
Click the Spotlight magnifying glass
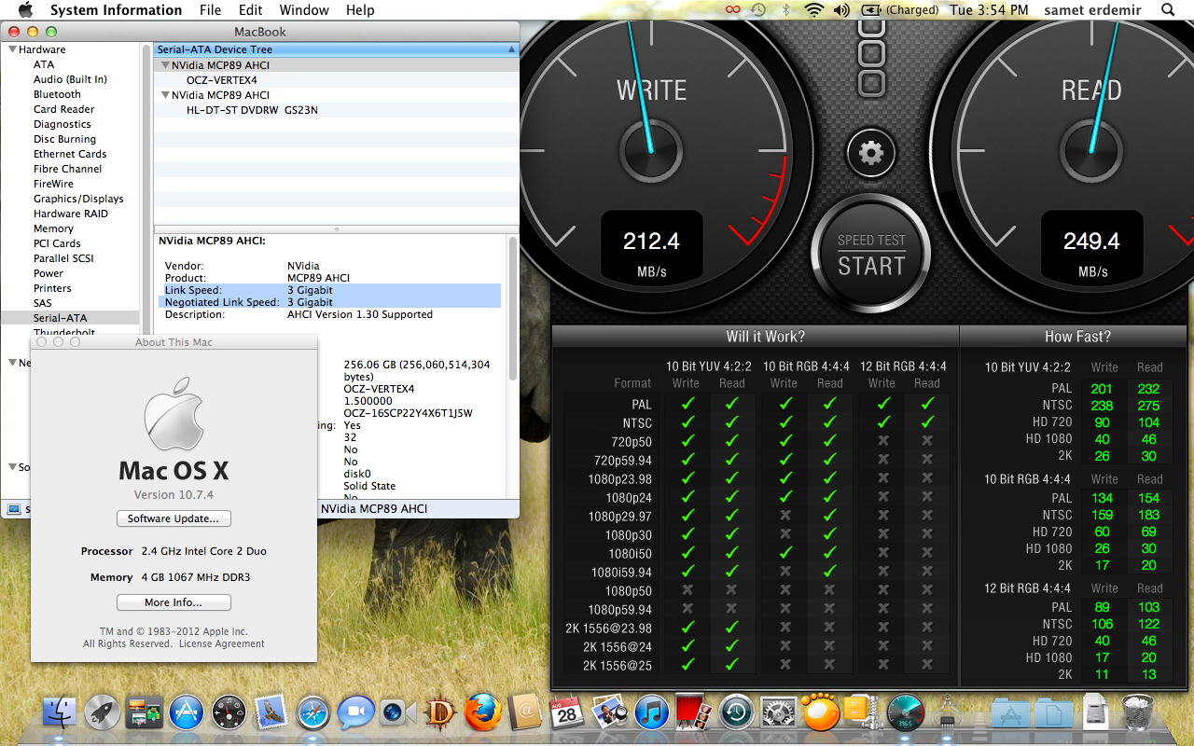(x=1168, y=10)
